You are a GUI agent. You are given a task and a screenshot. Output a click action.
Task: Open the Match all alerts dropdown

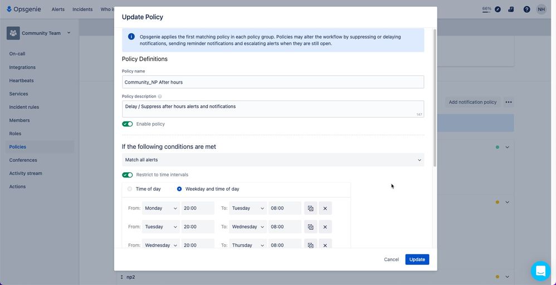click(x=273, y=160)
